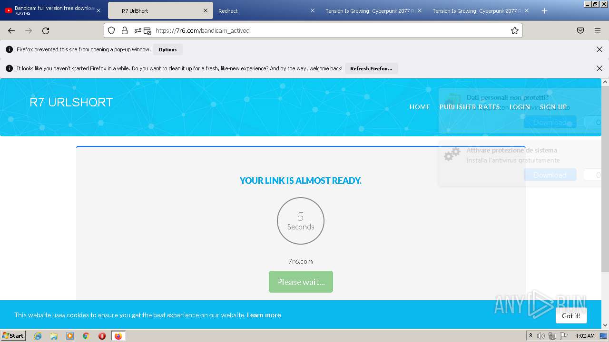Viewport: 609px width, 342px height.
Task: Launch Chrome from the taskbar
Action: 86,336
